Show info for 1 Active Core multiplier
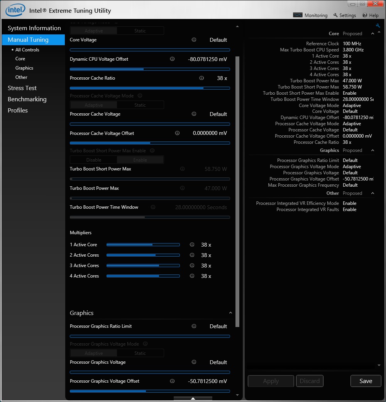Image resolution: width=386 pixels, height=402 pixels. coord(192,245)
